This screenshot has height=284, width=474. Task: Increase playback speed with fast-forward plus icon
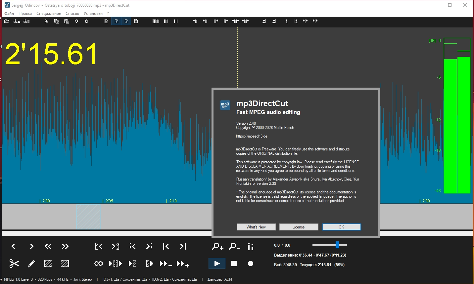183,264
